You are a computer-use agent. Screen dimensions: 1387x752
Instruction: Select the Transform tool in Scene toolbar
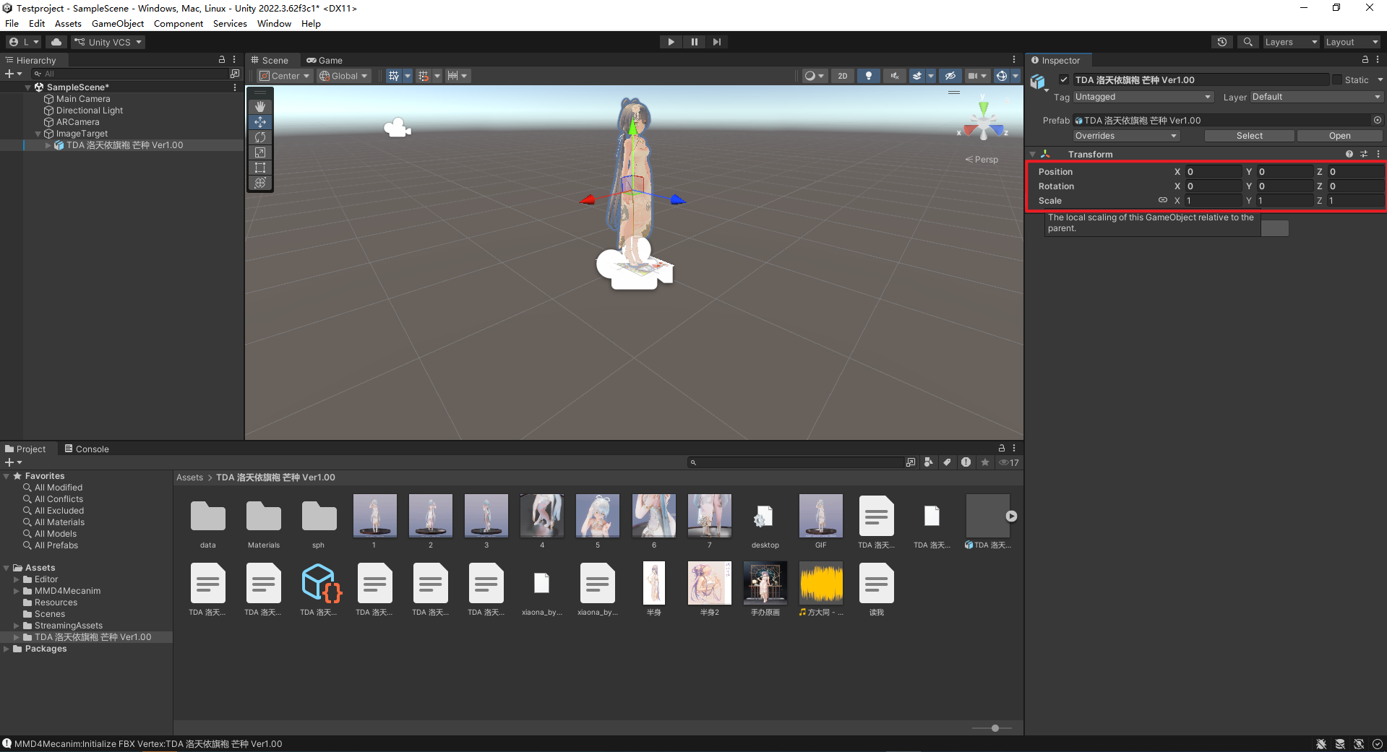tap(260, 183)
